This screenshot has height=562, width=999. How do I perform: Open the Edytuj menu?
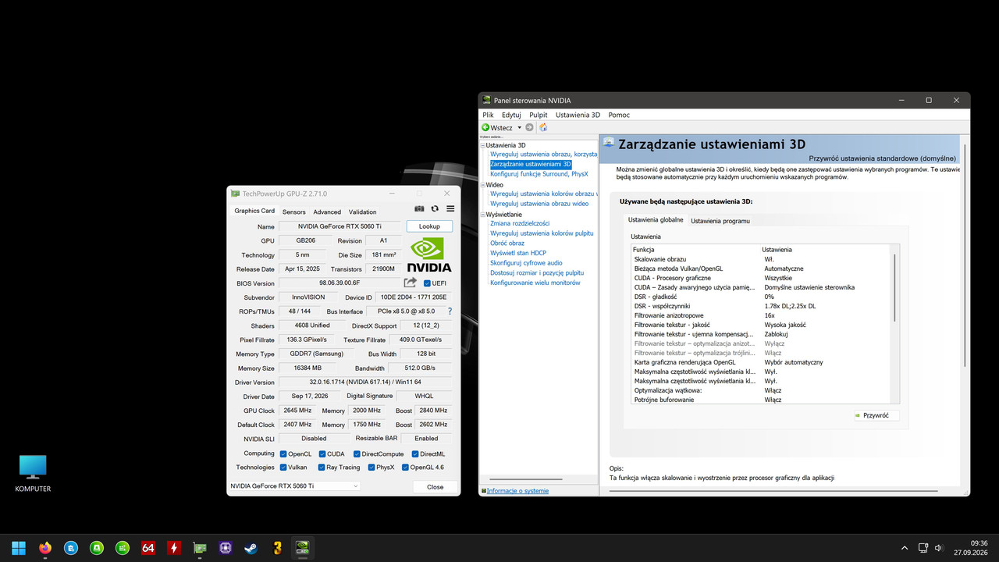point(511,115)
